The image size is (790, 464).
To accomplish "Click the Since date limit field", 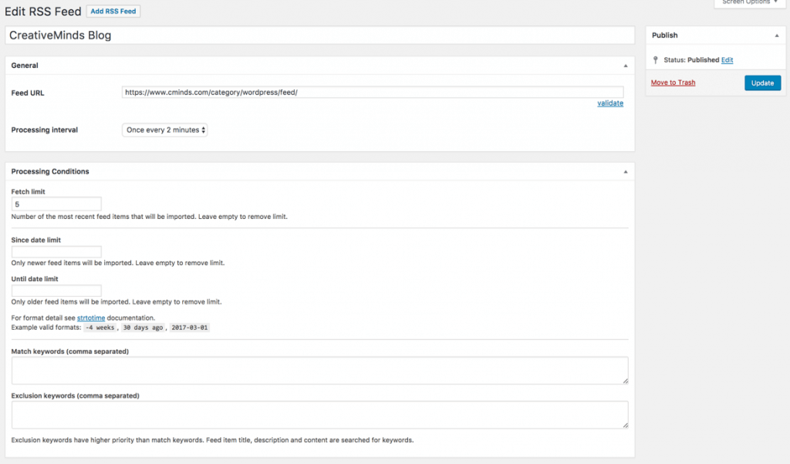I will tap(56, 251).
